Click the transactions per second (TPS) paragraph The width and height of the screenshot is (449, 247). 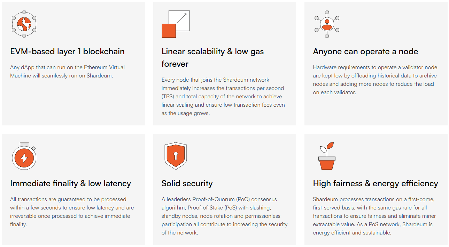[x=223, y=97]
